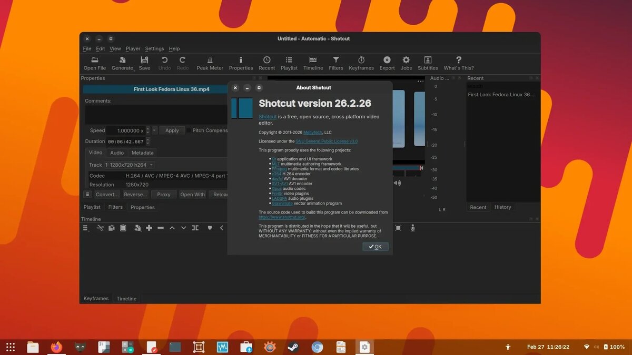Viewport: 632px width, 355px height.
Task: Open the View menu
Action: pos(115,48)
